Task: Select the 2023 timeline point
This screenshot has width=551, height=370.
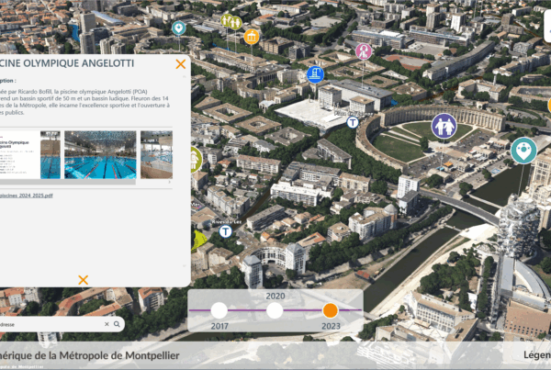Action: (331, 310)
